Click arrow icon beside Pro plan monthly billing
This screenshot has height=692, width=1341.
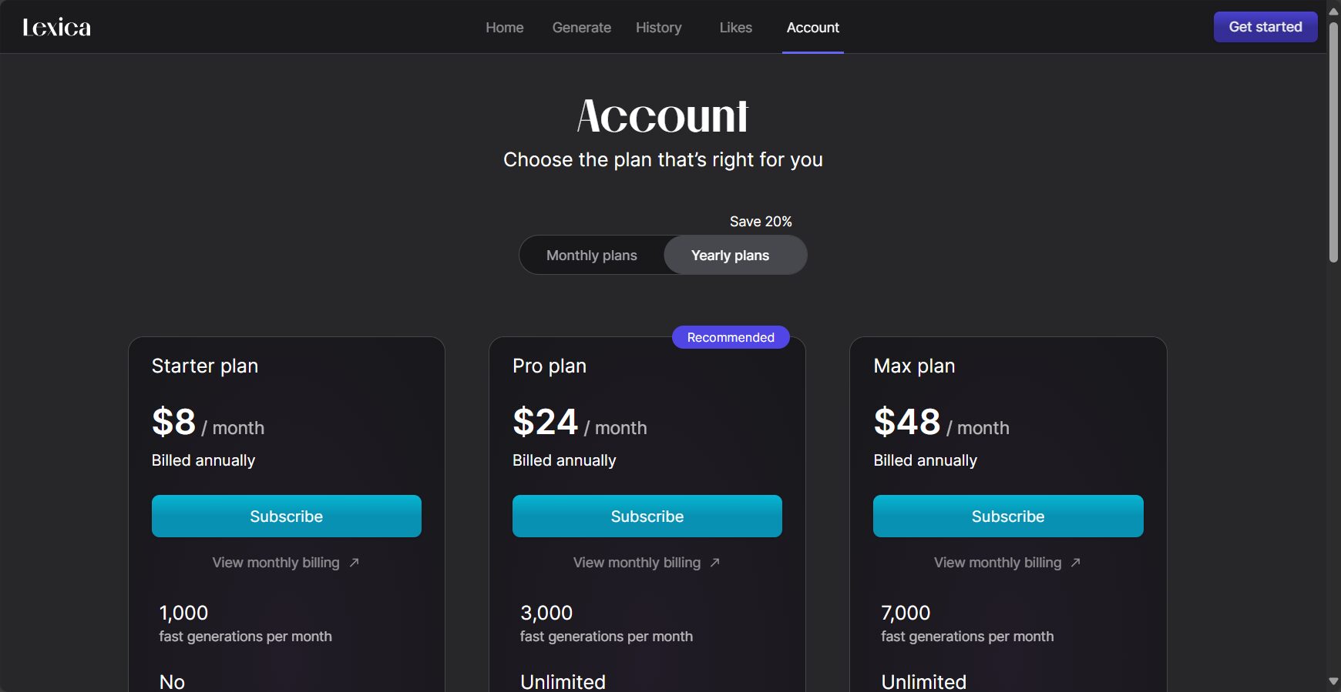tap(715, 563)
